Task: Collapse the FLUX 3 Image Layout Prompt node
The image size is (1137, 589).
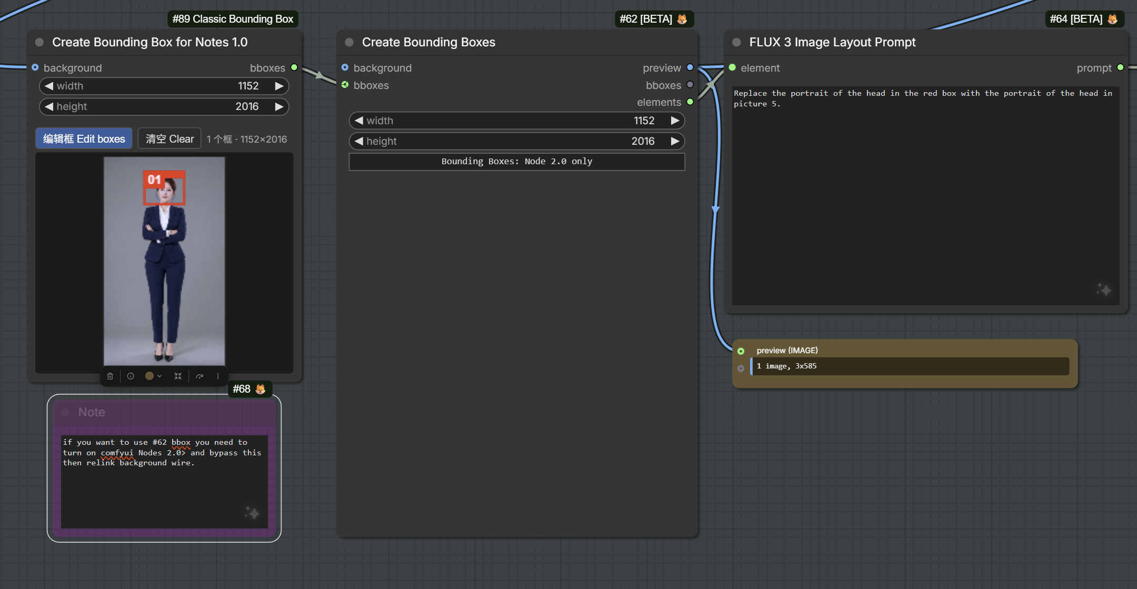Action: [736, 42]
